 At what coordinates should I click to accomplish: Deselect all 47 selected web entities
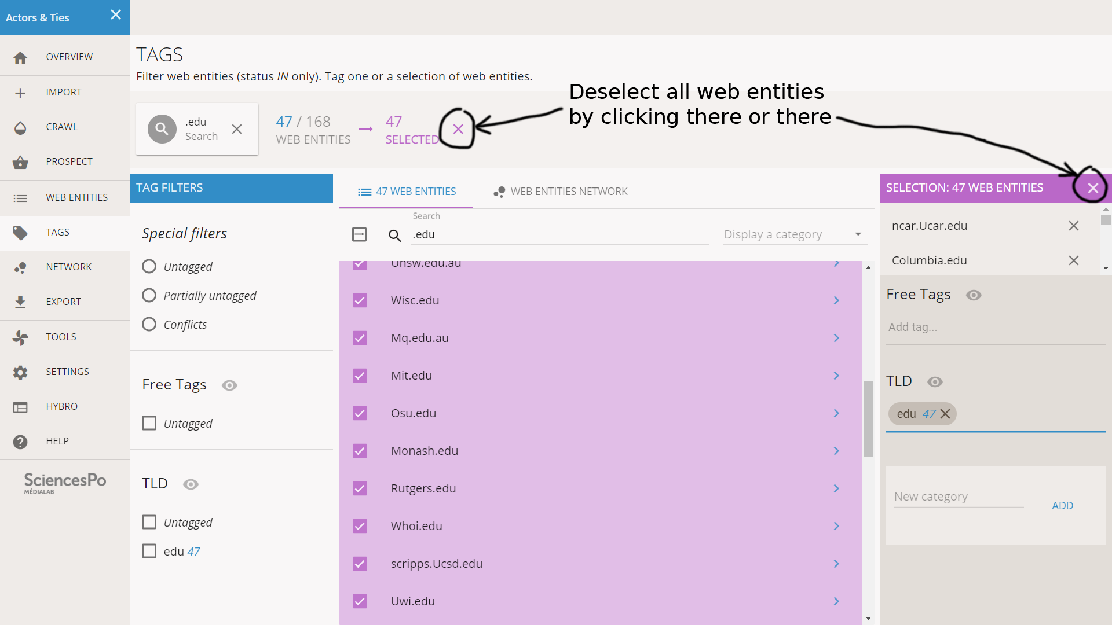click(x=458, y=129)
